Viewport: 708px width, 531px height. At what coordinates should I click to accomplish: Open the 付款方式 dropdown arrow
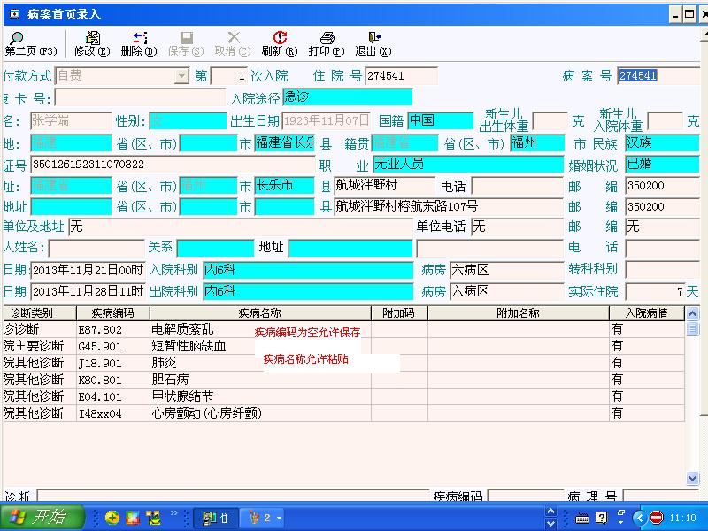(181, 75)
